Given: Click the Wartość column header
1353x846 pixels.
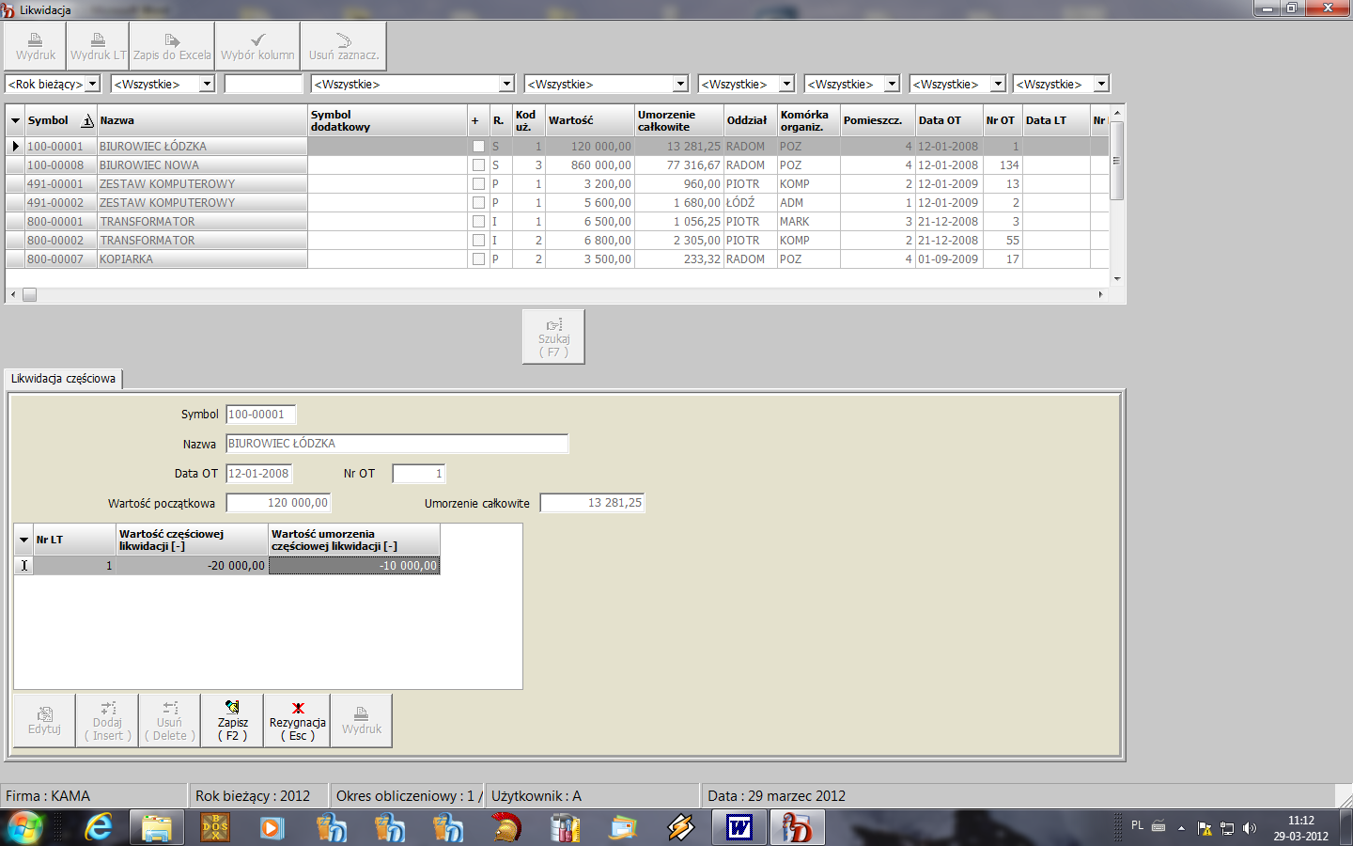Looking at the screenshot, I should tap(589, 120).
